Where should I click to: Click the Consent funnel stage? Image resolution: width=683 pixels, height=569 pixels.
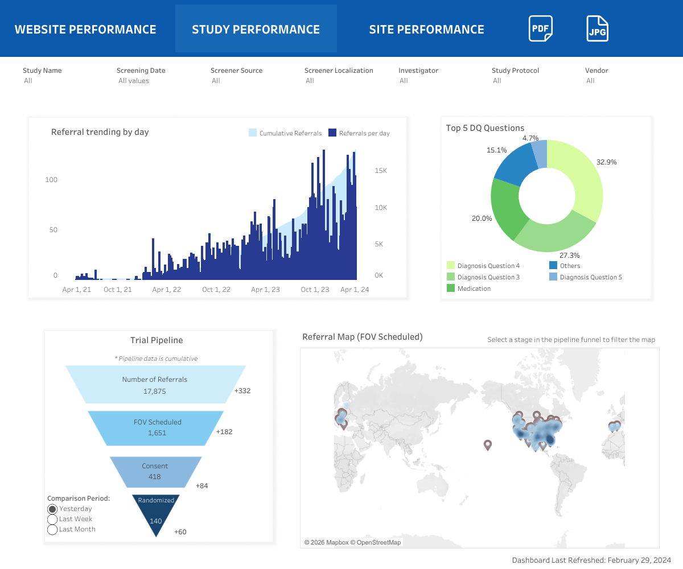pyautogui.click(x=155, y=472)
